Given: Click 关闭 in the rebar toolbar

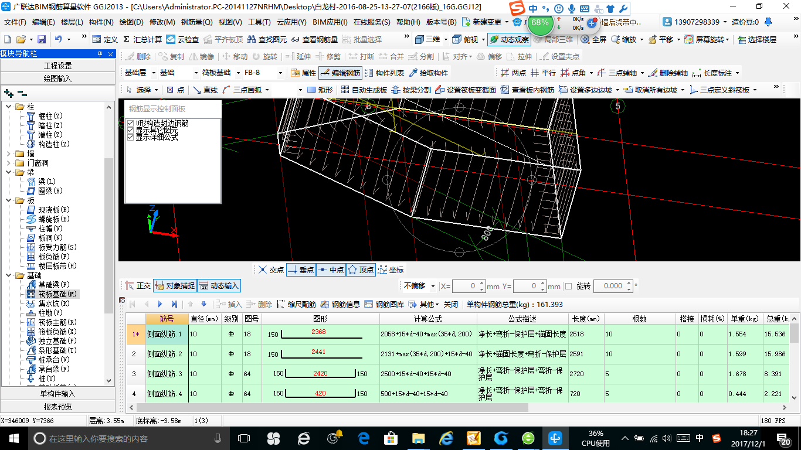Looking at the screenshot, I should coord(451,304).
